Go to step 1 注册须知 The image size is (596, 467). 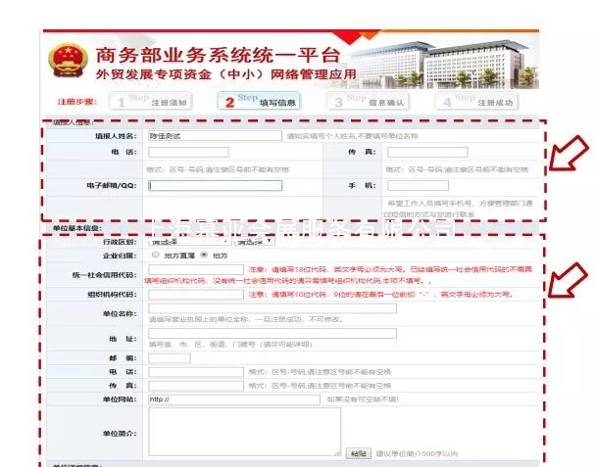click(x=149, y=101)
